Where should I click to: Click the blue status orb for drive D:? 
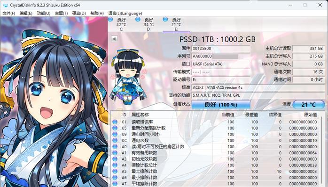(138, 20)
